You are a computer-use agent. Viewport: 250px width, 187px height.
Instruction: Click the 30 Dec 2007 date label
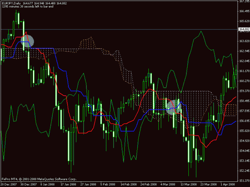[29, 185]
